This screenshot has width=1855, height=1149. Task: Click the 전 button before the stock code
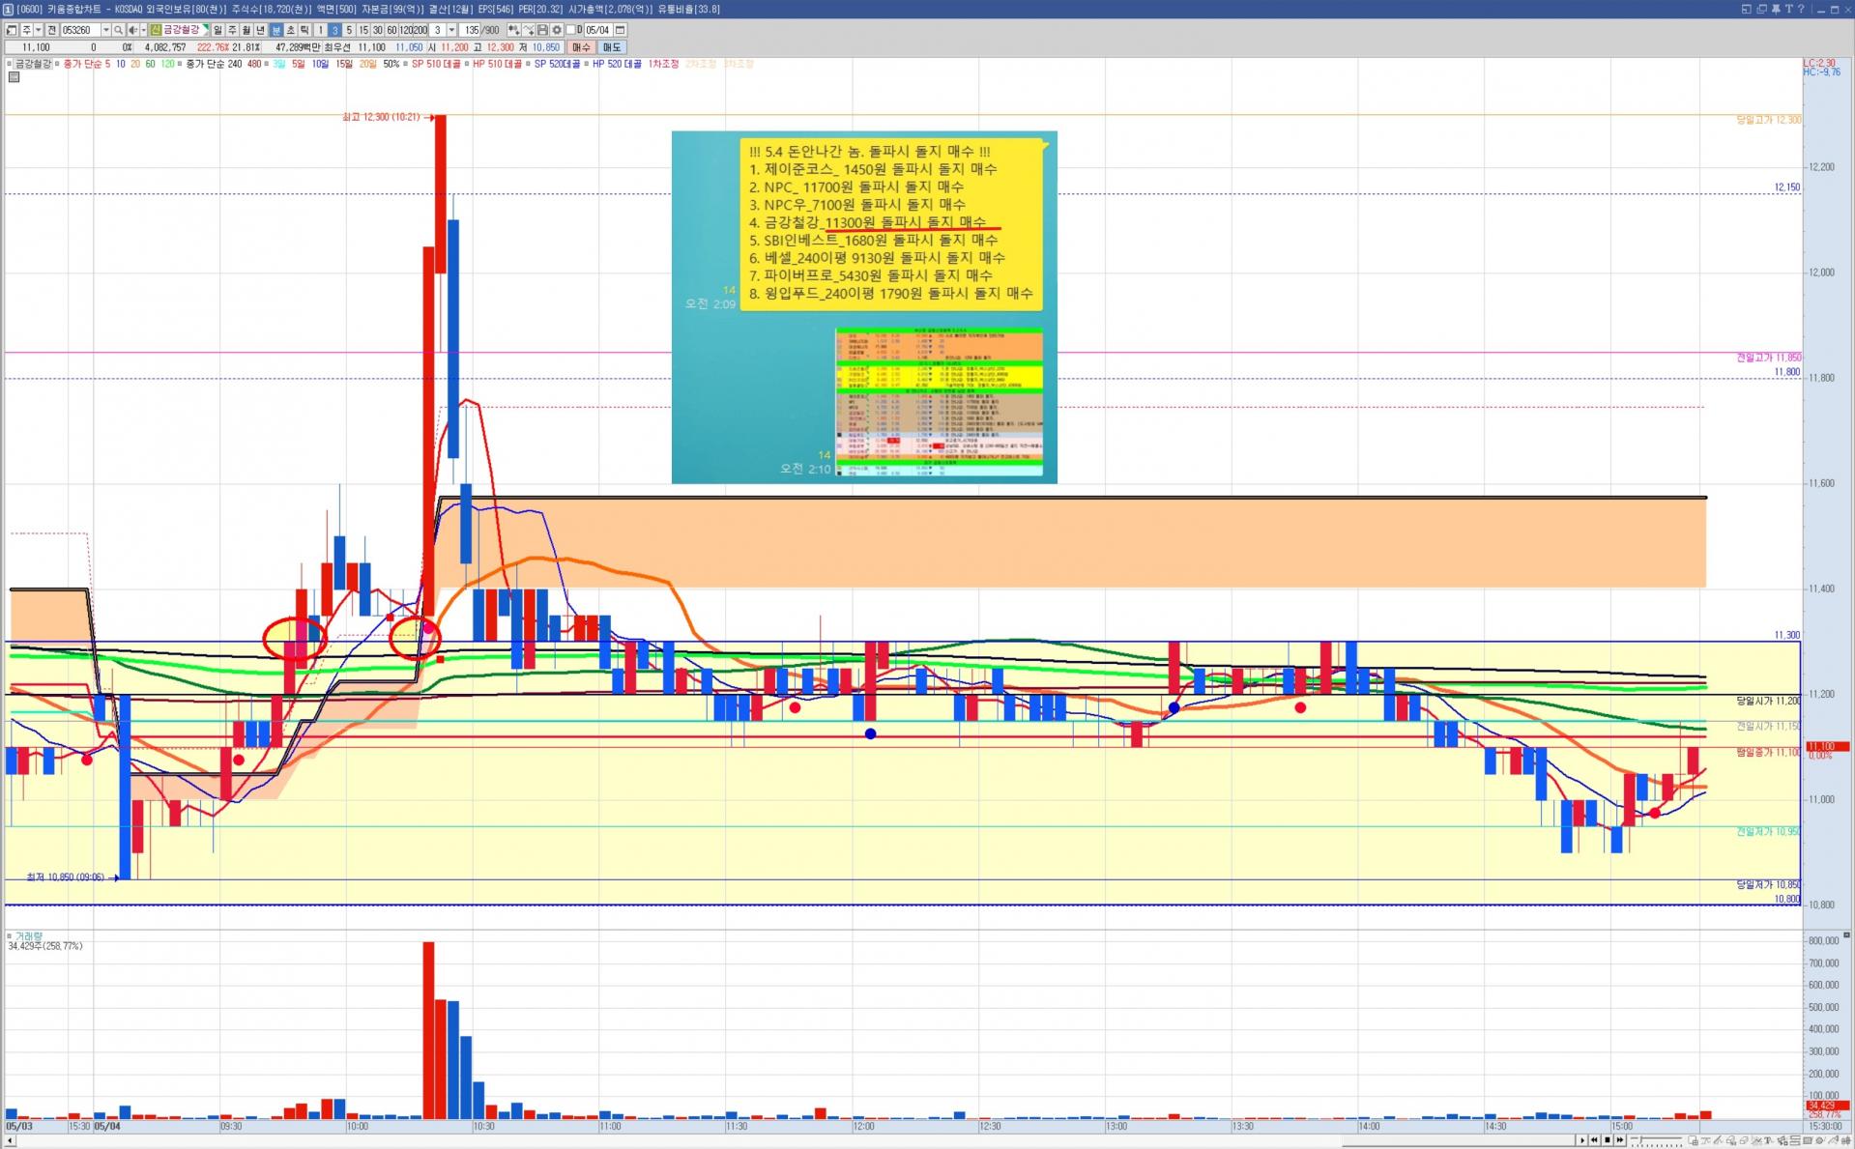coord(52,30)
